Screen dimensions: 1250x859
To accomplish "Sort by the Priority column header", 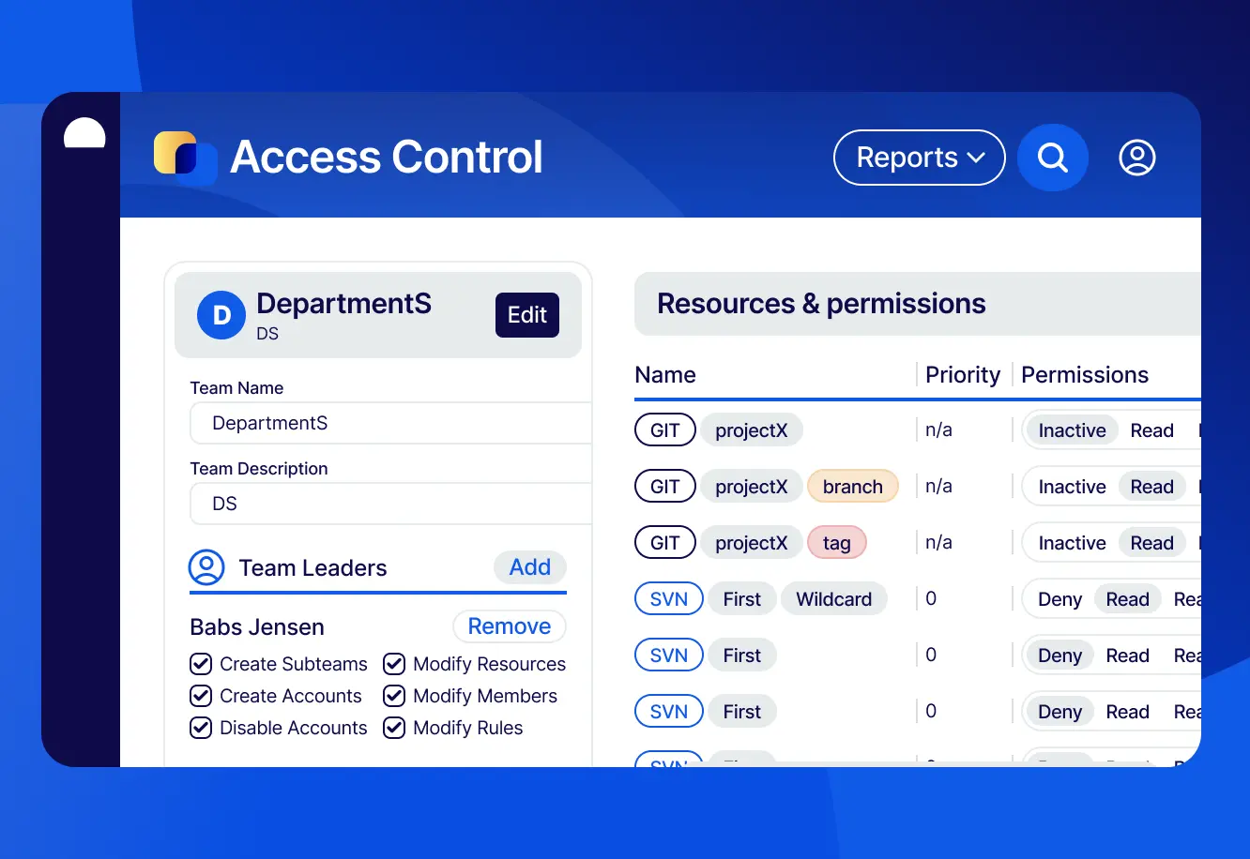I will coord(963,375).
